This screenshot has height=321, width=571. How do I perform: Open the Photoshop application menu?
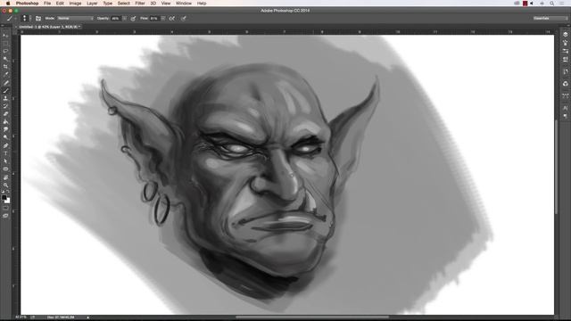click(28, 4)
